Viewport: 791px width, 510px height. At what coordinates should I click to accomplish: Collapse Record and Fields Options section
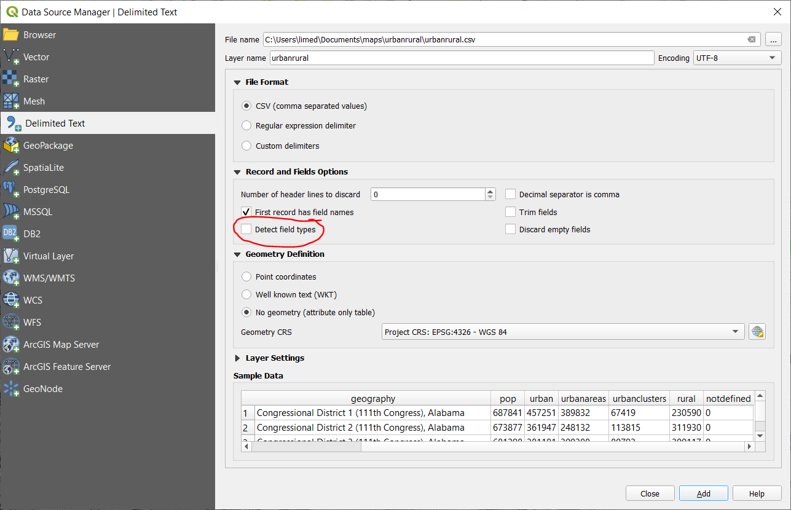237,171
